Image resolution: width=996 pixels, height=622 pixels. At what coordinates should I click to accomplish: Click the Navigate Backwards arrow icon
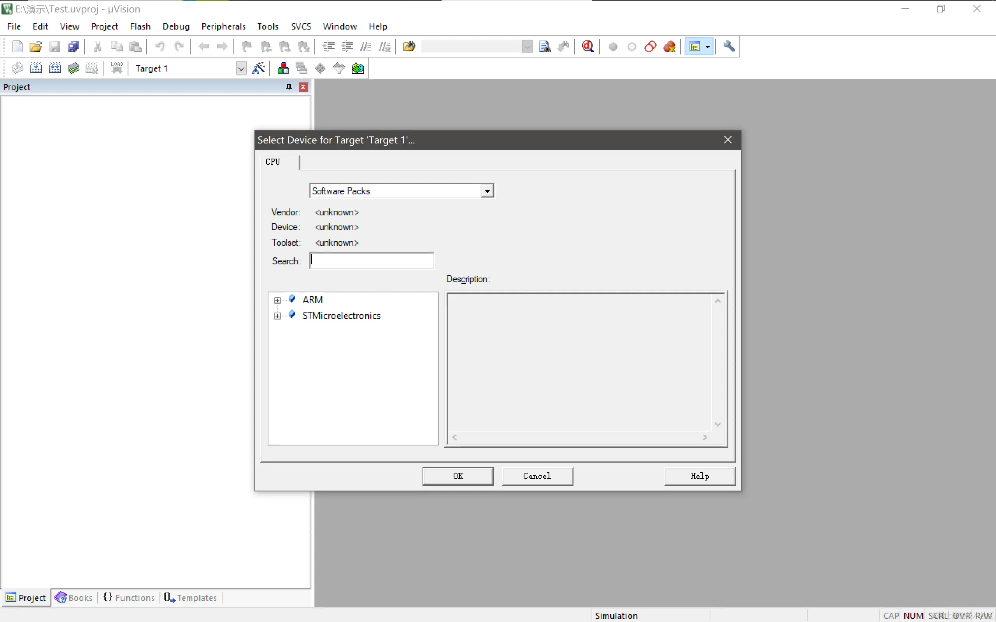(x=204, y=47)
